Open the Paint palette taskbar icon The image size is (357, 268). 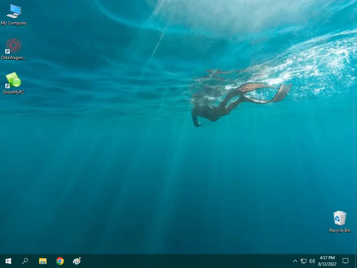tap(77, 261)
